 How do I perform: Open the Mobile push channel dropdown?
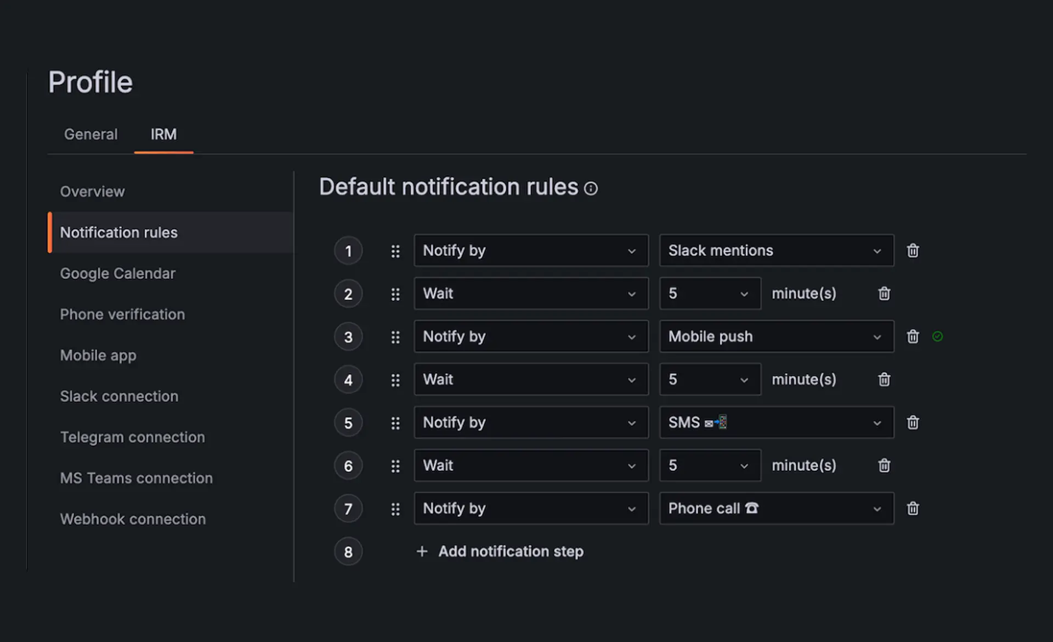(x=777, y=336)
